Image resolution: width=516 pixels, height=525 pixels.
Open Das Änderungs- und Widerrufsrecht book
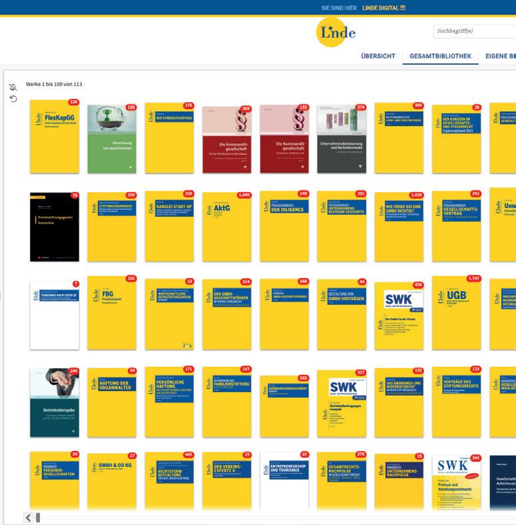tap(399, 403)
